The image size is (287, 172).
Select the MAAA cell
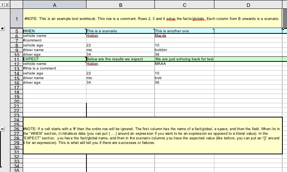[184, 64]
